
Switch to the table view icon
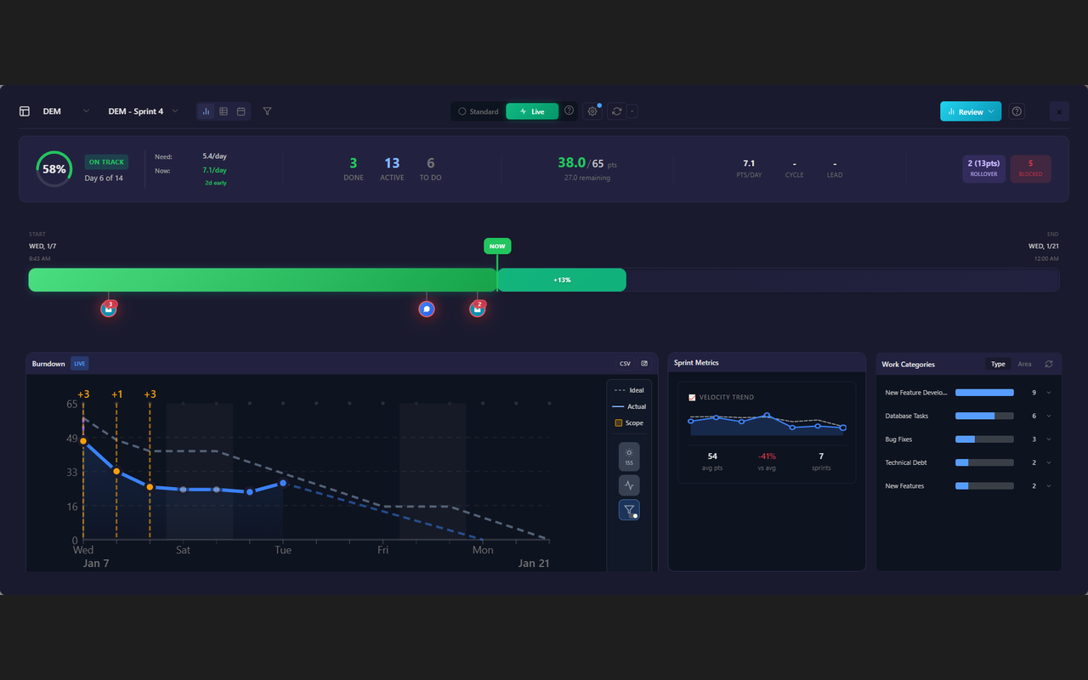point(223,111)
